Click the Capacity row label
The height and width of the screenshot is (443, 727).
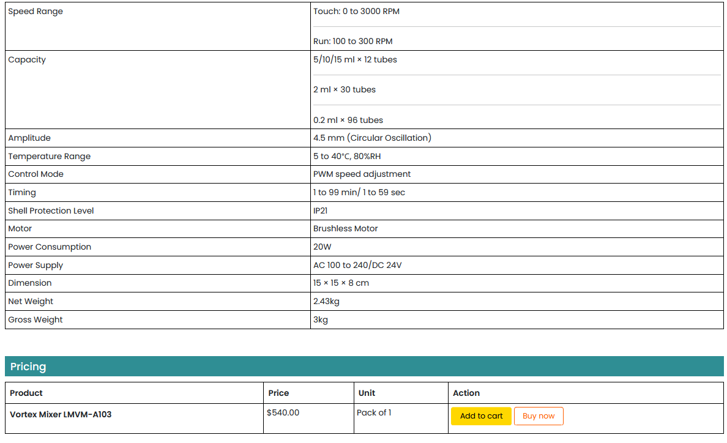coord(27,60)
